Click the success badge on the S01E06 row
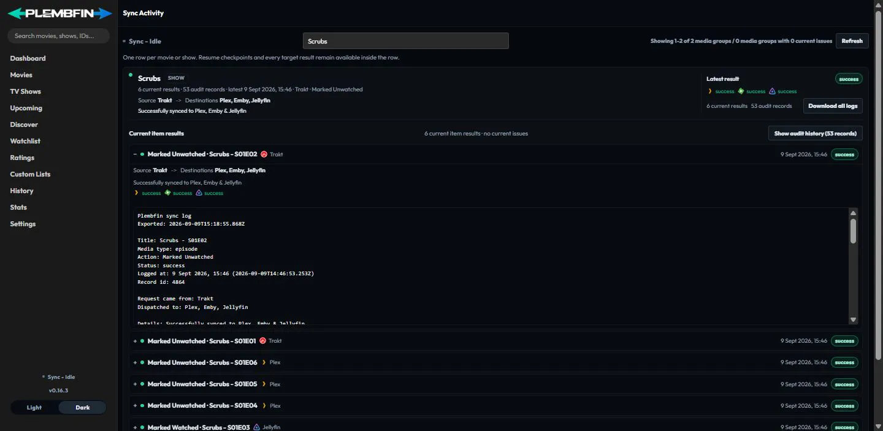 tap(844, 362)
